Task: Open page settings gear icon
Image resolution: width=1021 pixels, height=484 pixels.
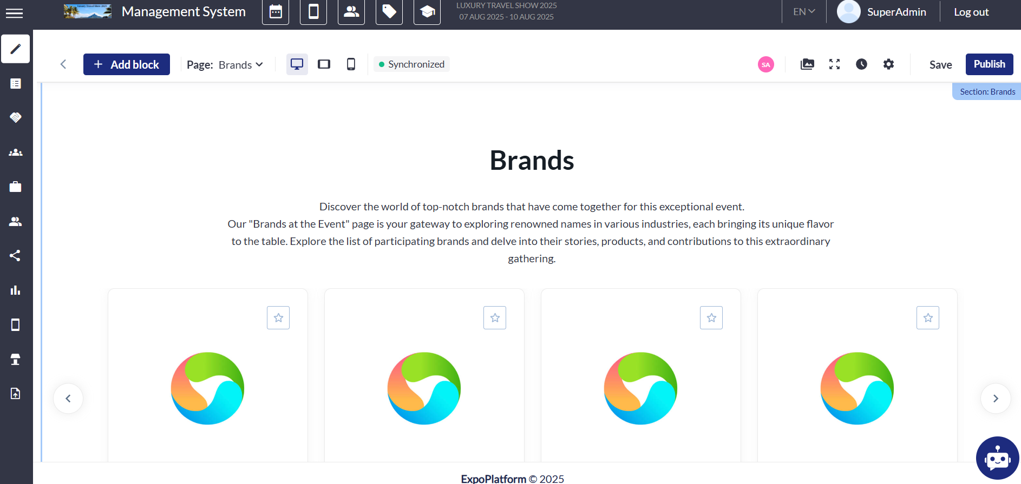Action: click(888, 64)
